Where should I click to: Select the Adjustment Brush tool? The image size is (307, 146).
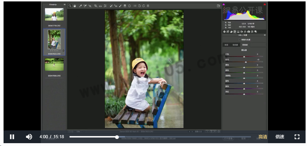click(x=120, y=6)
